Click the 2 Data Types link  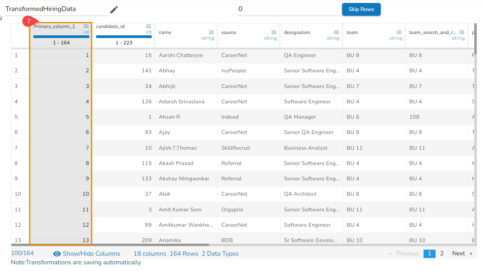tap(220, 254)
